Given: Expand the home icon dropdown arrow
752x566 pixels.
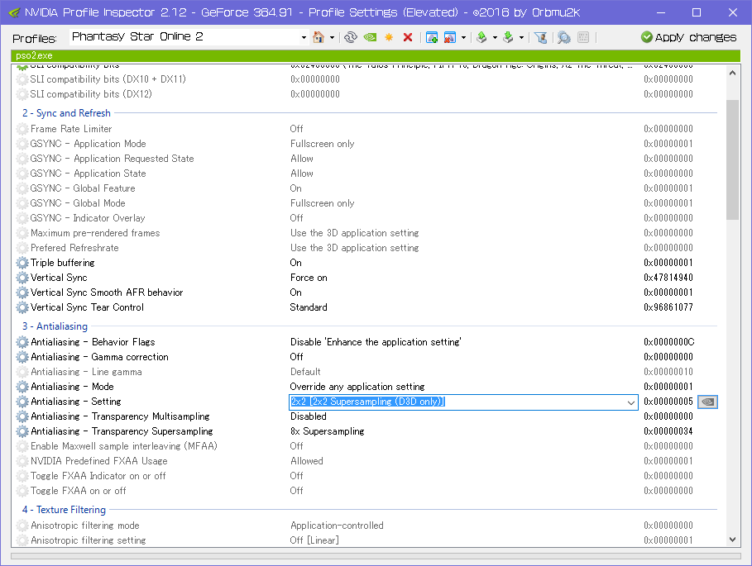Looking at the screenshot, I should coord(332,37).
